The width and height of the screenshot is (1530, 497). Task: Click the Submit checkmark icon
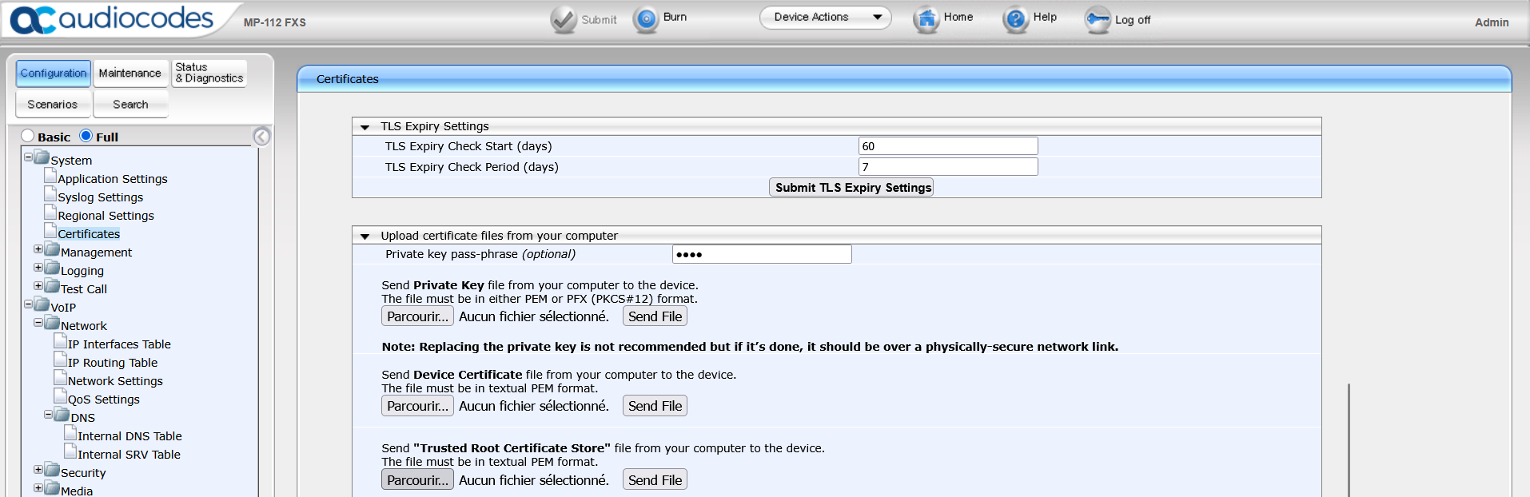click(x=564, y=19)
